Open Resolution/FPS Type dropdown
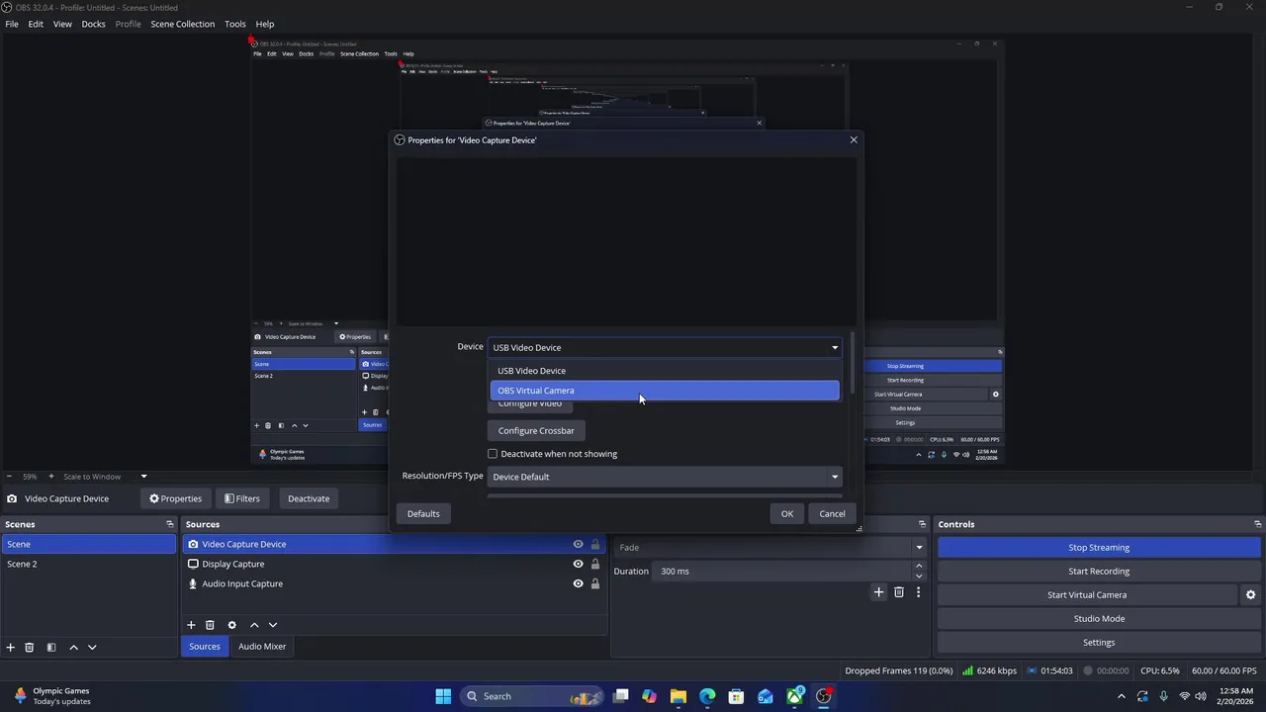The height and width of the screenshot is (712, 1266). [x=665, y=477]
